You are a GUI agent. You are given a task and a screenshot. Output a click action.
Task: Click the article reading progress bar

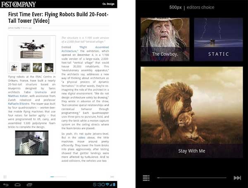(x=58, y=176)
